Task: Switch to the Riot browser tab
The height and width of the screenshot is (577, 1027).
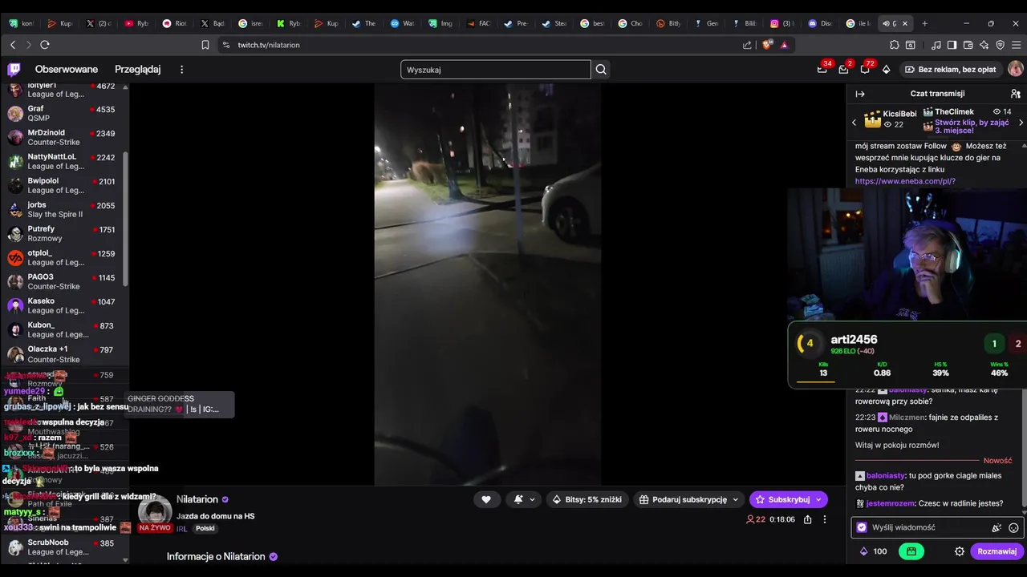Action: coord(176,23)
